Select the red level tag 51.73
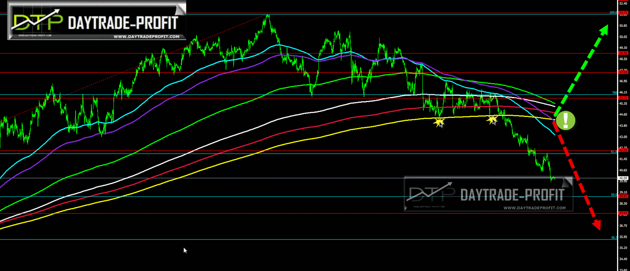This screenshot has height=271, width=630. [623, 13]
